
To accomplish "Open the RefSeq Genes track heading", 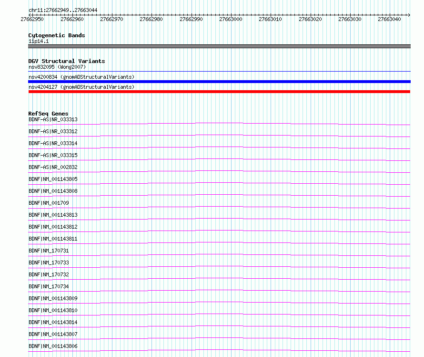I will (49, 114).
